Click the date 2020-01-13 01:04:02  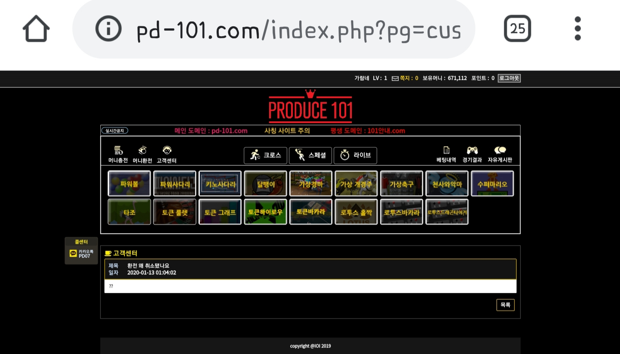pyautogui.click(x=152, y=273)
